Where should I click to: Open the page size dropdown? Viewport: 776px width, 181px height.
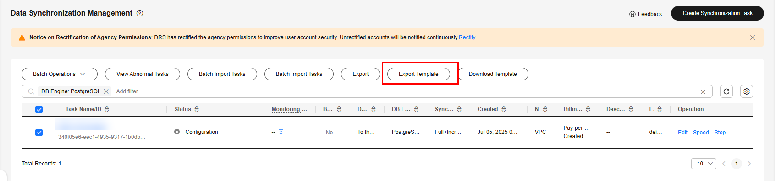click(704, 164)
